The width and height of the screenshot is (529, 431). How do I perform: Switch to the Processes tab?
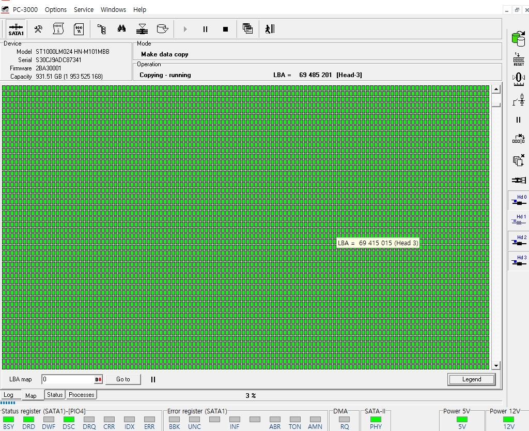point(82,395)
